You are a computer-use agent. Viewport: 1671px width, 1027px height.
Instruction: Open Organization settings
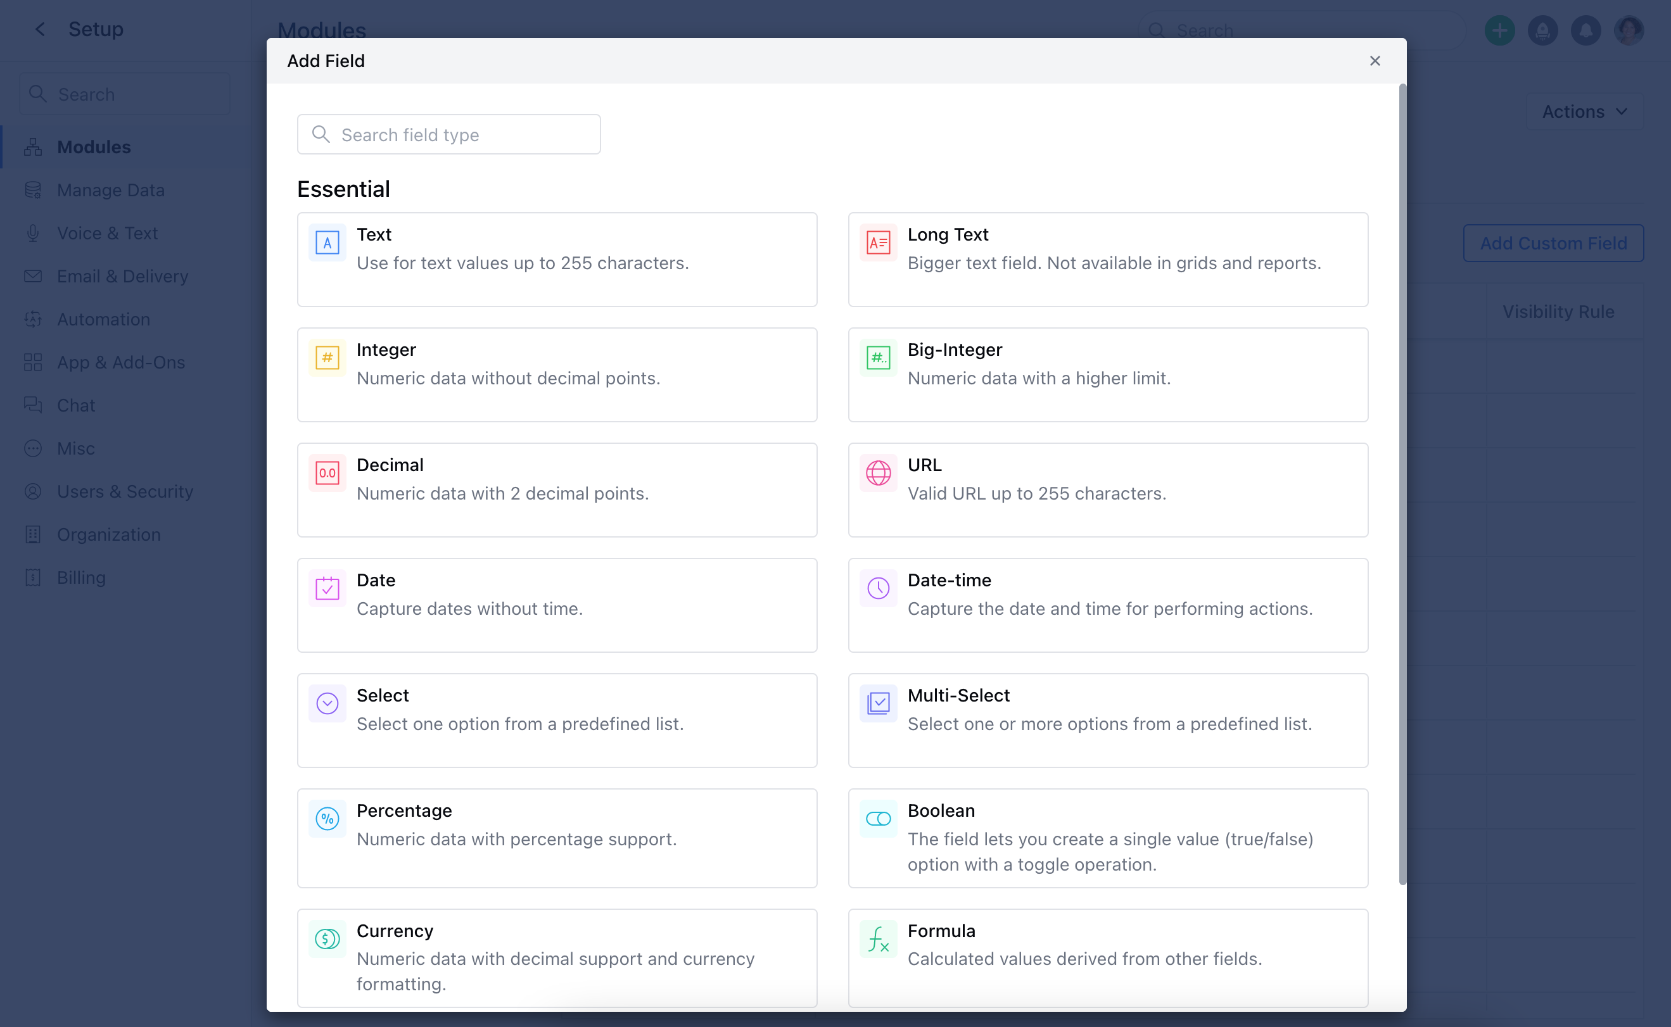click(x=109, y=534)
